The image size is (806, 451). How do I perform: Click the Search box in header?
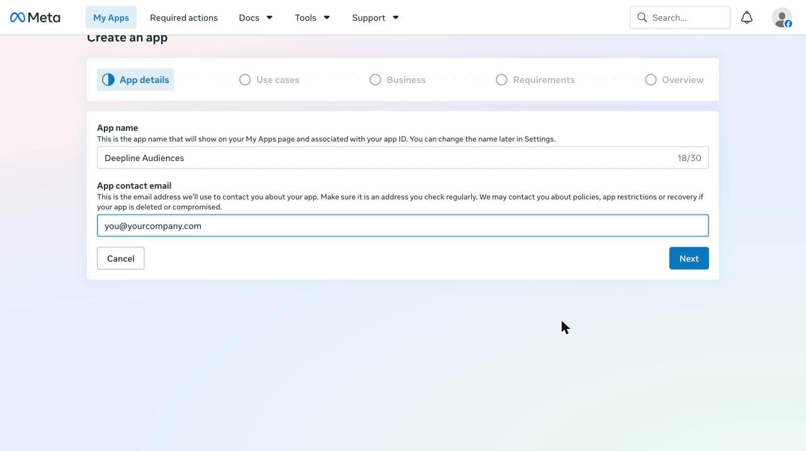click(x=680, y=18)
